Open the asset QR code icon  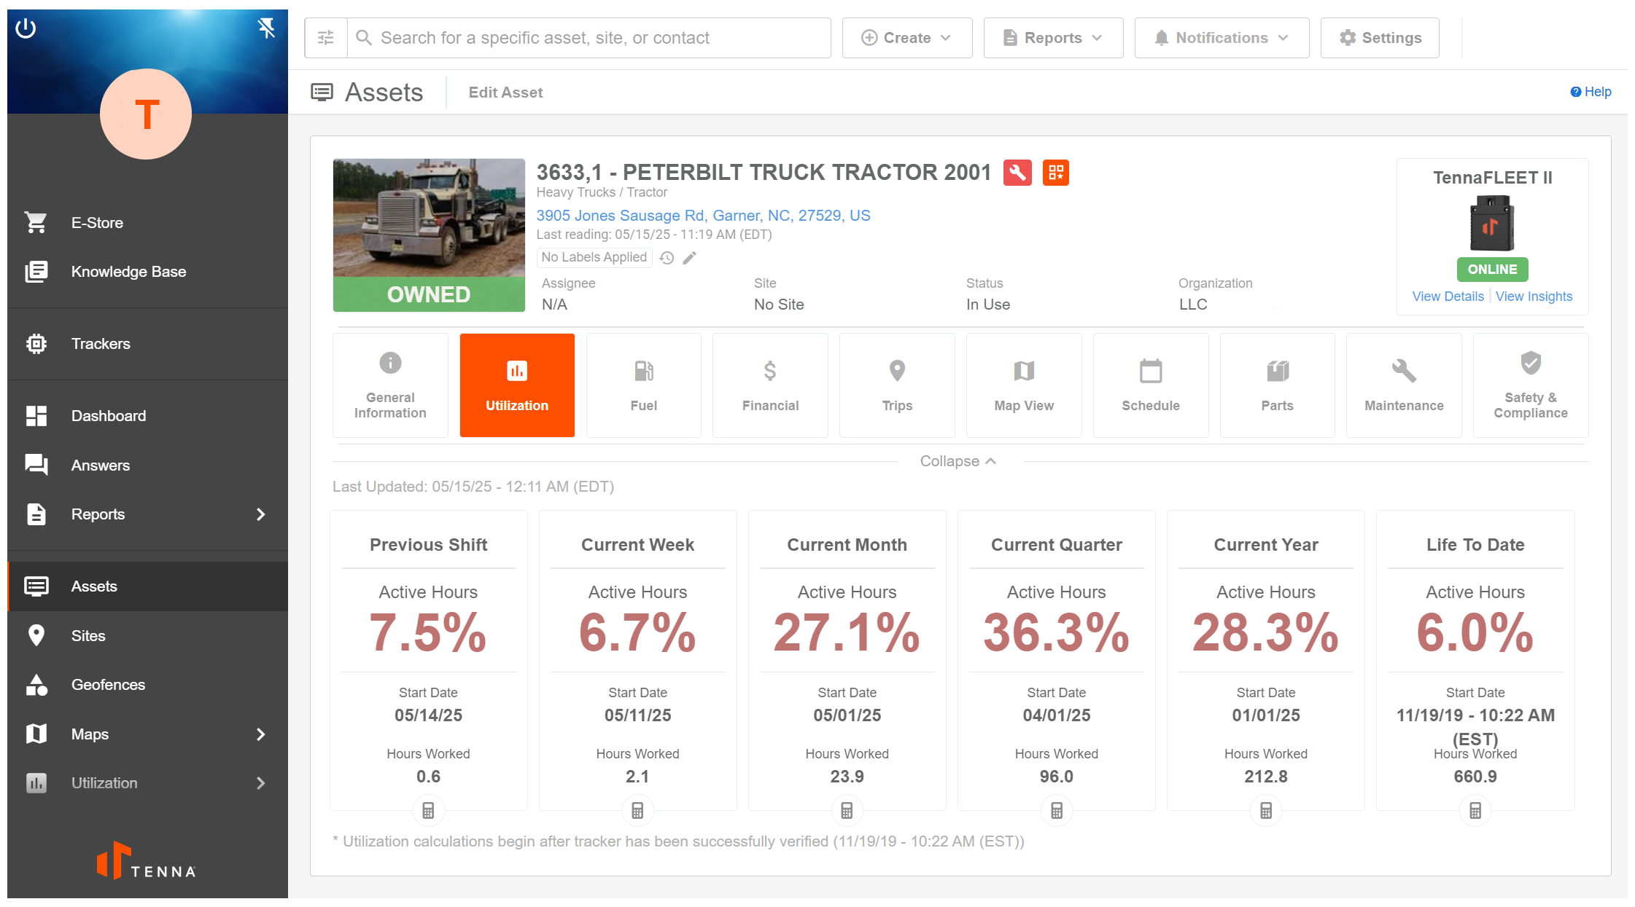(x=1056, y=173)
